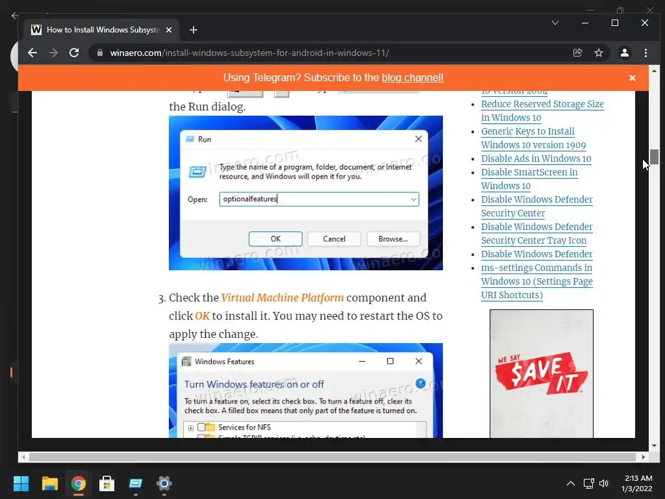Click the page scroll down arrow

654,446
